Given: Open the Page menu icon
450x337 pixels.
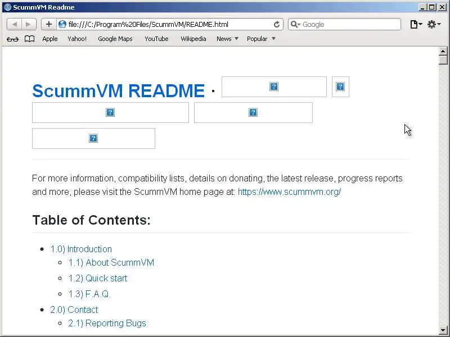Looking at the screenshot, I should 416,24.
